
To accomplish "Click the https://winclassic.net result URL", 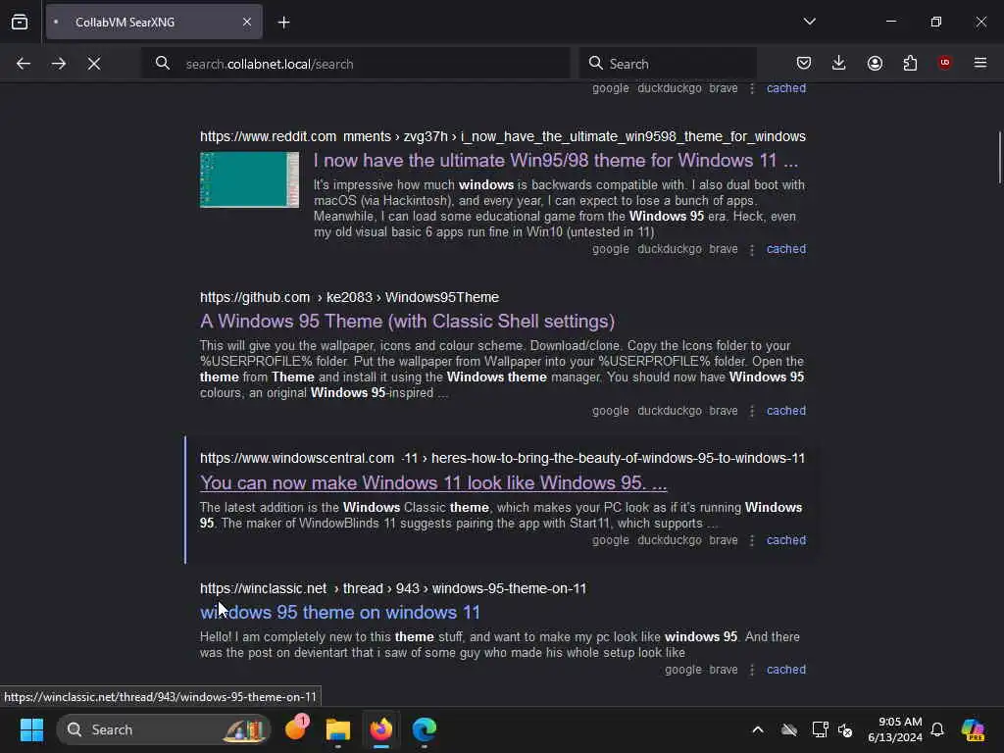I will (263, 588).
